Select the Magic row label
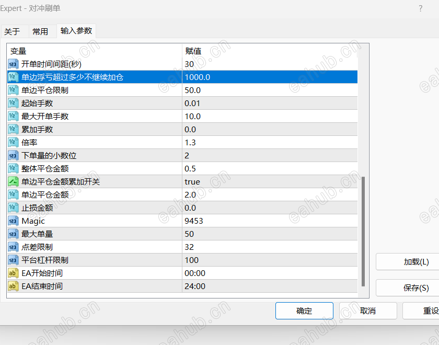 coord(33,221)
